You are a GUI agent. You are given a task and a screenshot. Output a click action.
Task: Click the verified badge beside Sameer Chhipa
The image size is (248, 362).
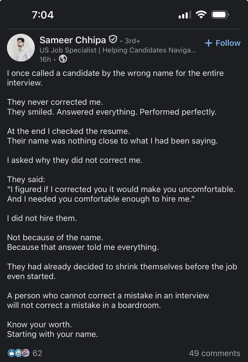[113, 39]
